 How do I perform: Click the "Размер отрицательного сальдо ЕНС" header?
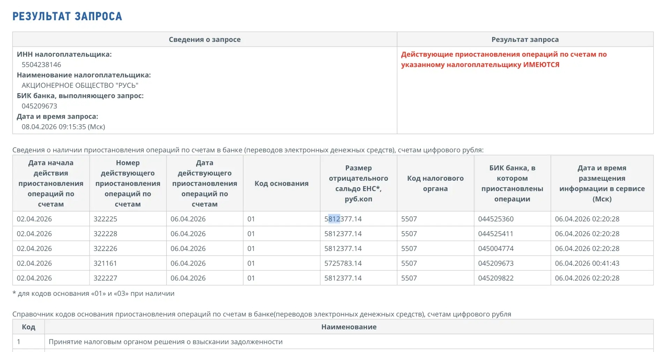tap(358, 184)
